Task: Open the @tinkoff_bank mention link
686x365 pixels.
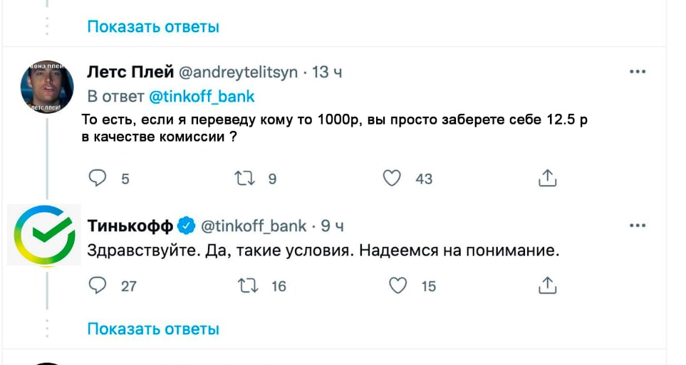Action: pos(201,96)
